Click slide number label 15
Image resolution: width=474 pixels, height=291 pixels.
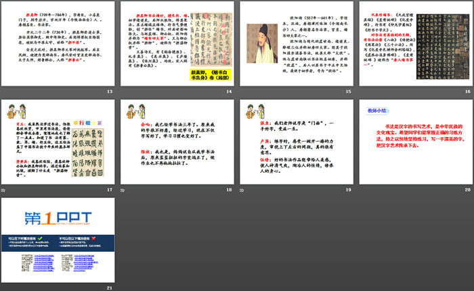pos(348,91)
